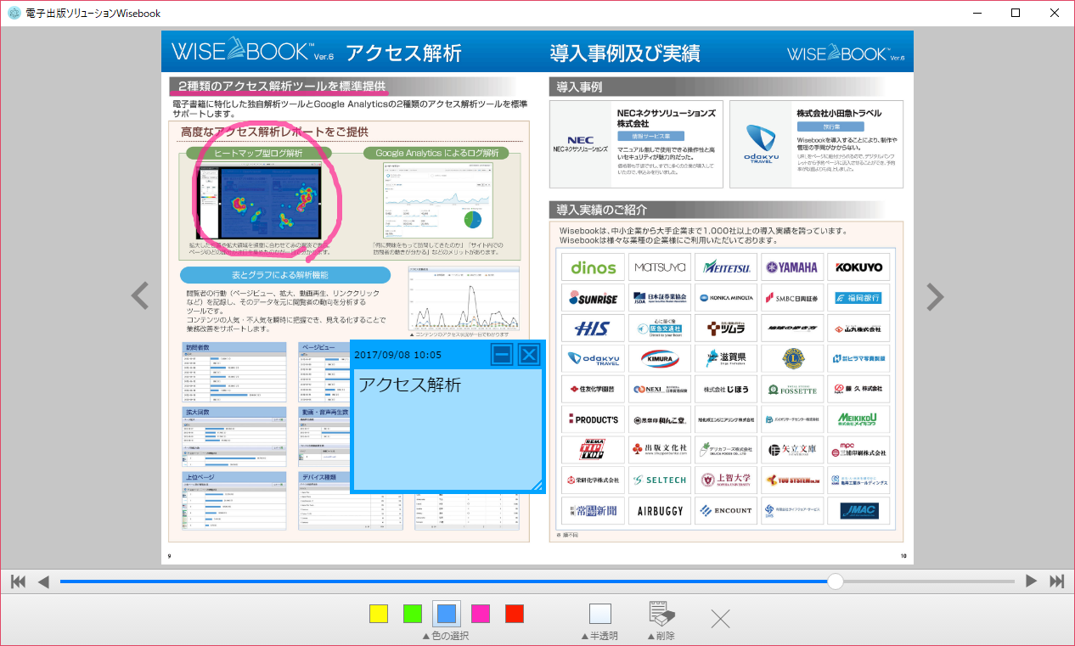Jump to the first page
The height and width of the screenshot is (646, 1075).
[18, 581]
